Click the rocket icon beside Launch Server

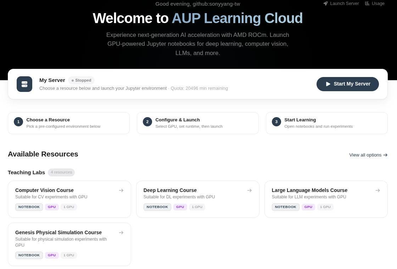click(326, 4)
